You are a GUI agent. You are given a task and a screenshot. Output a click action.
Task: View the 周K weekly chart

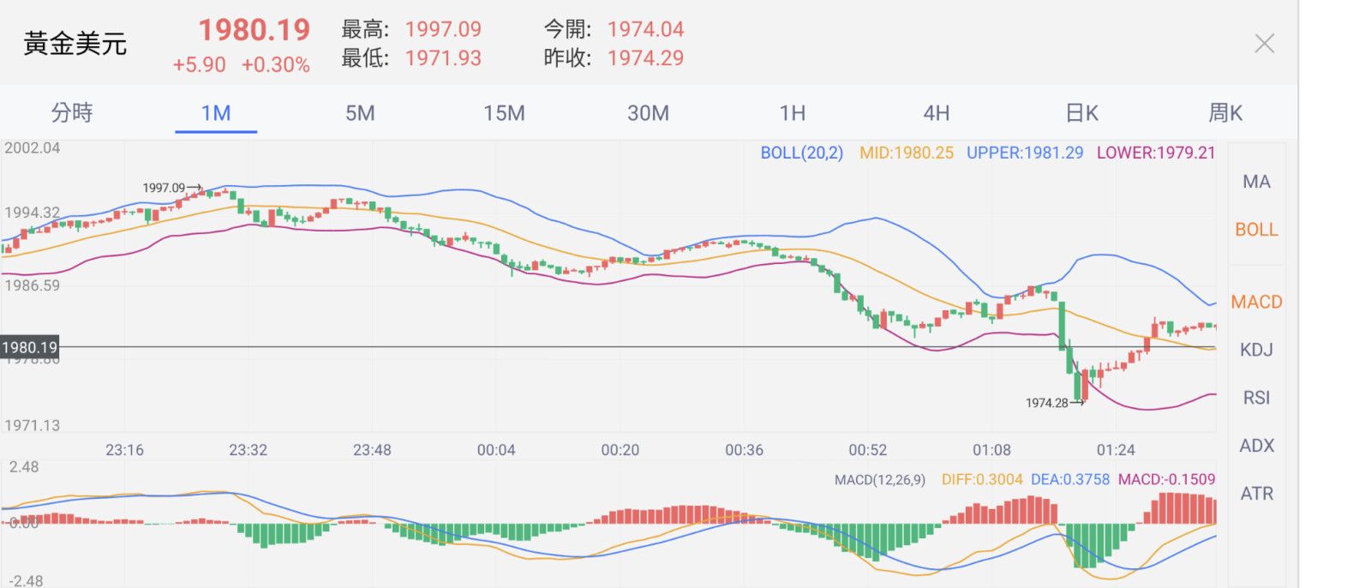coord(1225,113)
